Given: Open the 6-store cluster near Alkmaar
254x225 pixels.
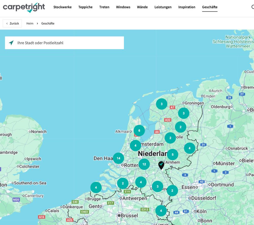Looking at the screenshot, I should point(139,131).
